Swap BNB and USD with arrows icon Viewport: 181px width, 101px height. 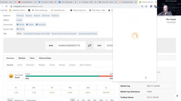point(90,45)
